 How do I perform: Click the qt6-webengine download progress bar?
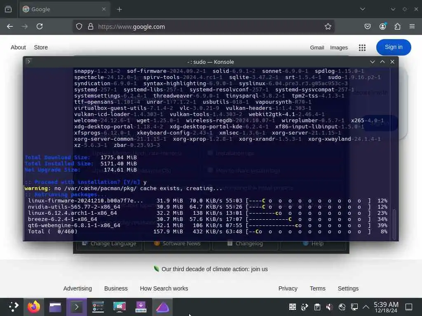click(308, 225)
